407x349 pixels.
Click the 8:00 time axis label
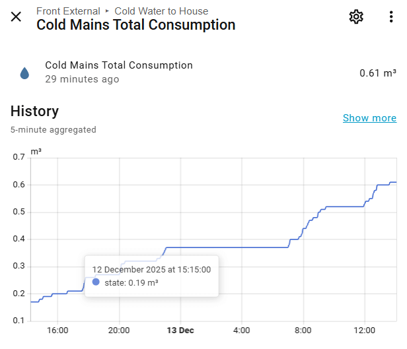click(x=303, y=330)
